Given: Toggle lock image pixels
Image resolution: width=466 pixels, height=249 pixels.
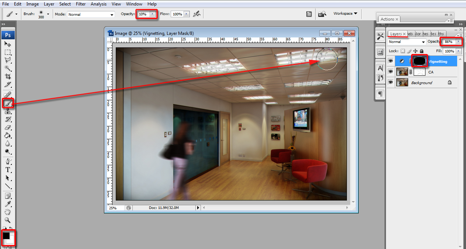Looking at the screenshot, I should tap(409, 51).
